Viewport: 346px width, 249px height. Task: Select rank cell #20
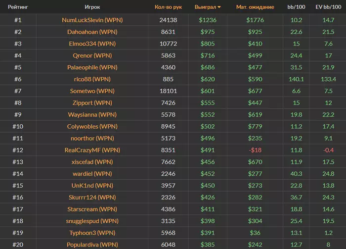18,245
